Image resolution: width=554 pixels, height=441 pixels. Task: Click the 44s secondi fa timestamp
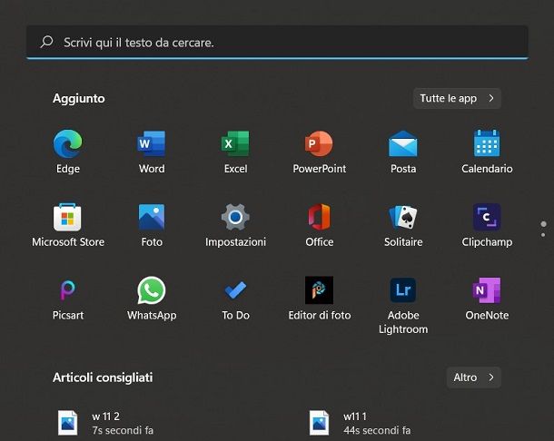tap(377, 430)
